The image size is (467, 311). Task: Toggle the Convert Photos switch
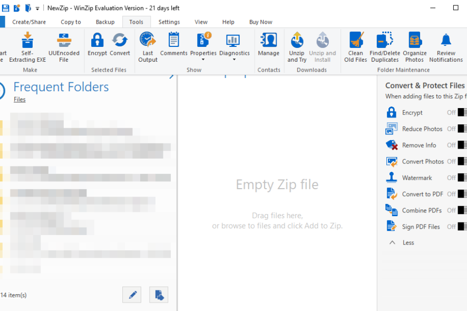462,161
